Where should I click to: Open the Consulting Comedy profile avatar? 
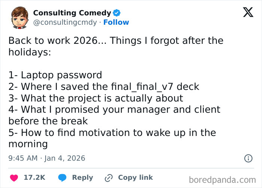click(x=18, y=18)
